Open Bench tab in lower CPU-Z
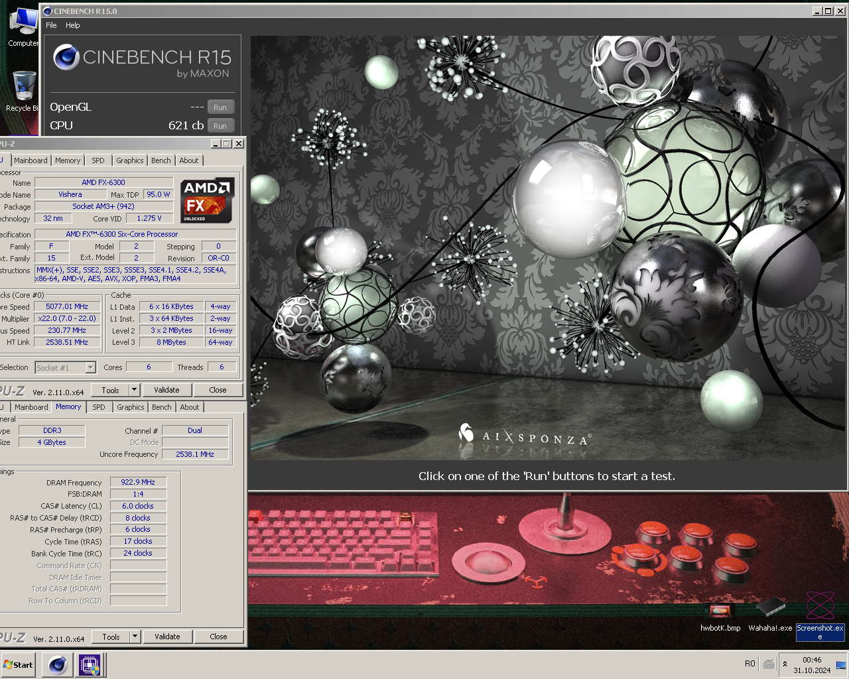Image resolution: width=849 pixels, height=679 pixels. (x=162, y=407)
